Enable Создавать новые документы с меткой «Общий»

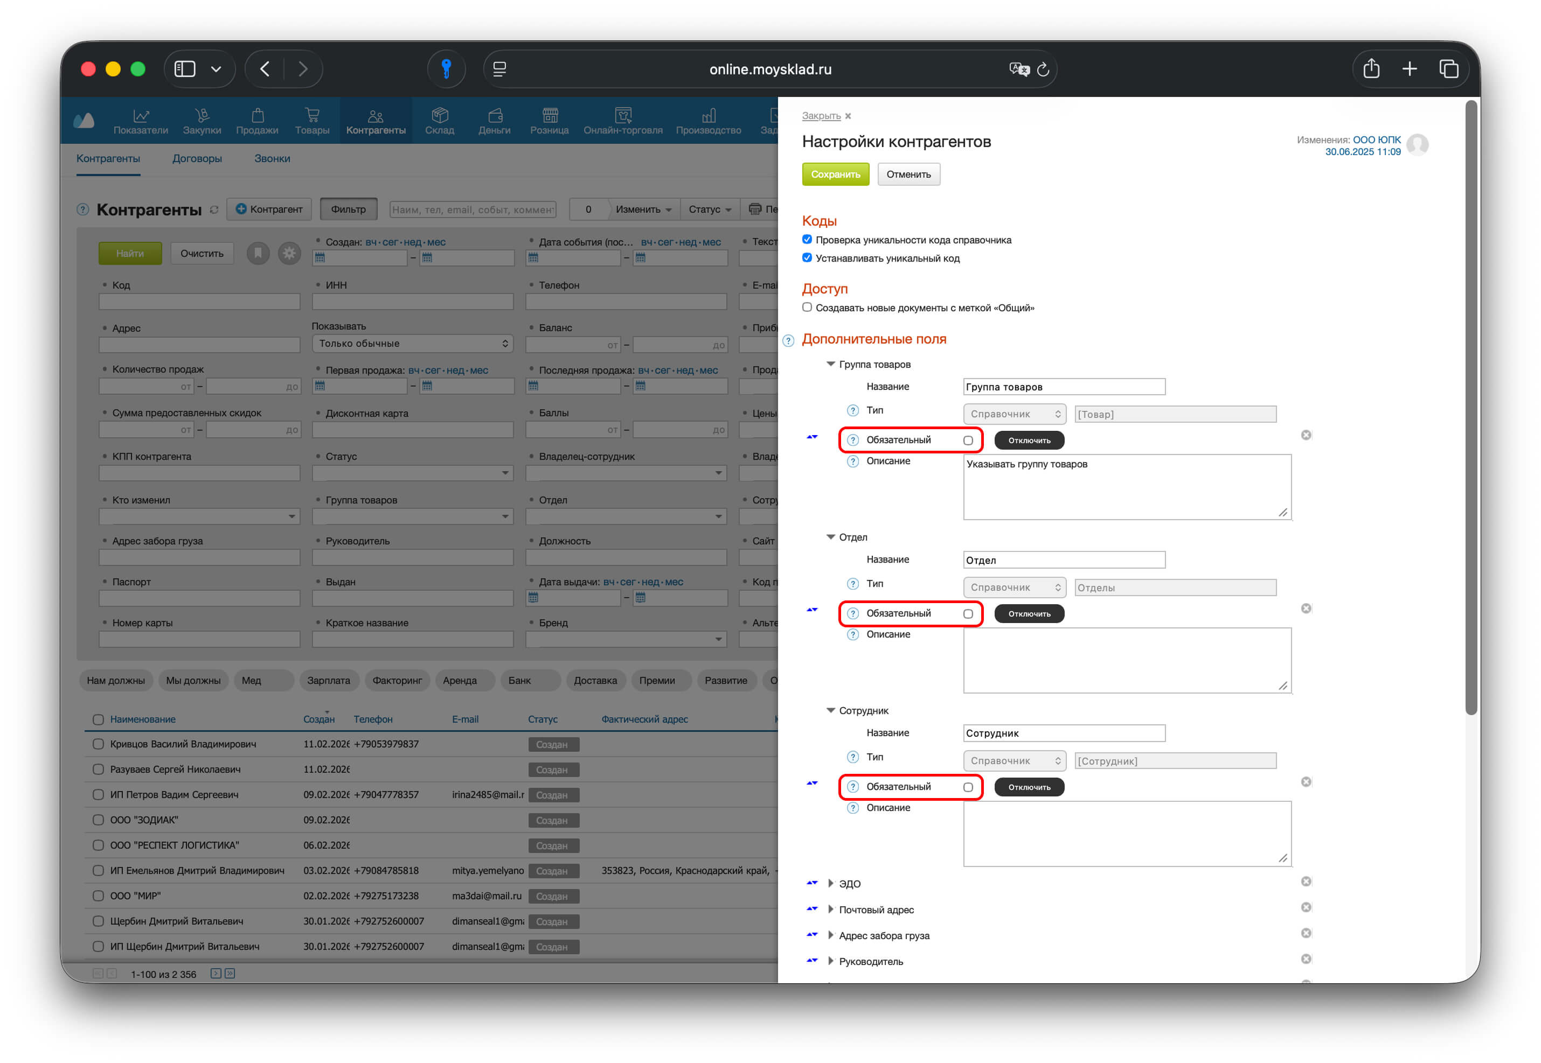(807, 307)
